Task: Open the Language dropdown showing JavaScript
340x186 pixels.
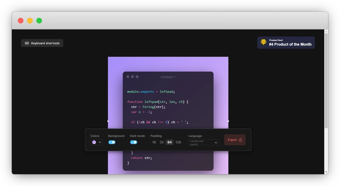Action: tap(204, 143)
